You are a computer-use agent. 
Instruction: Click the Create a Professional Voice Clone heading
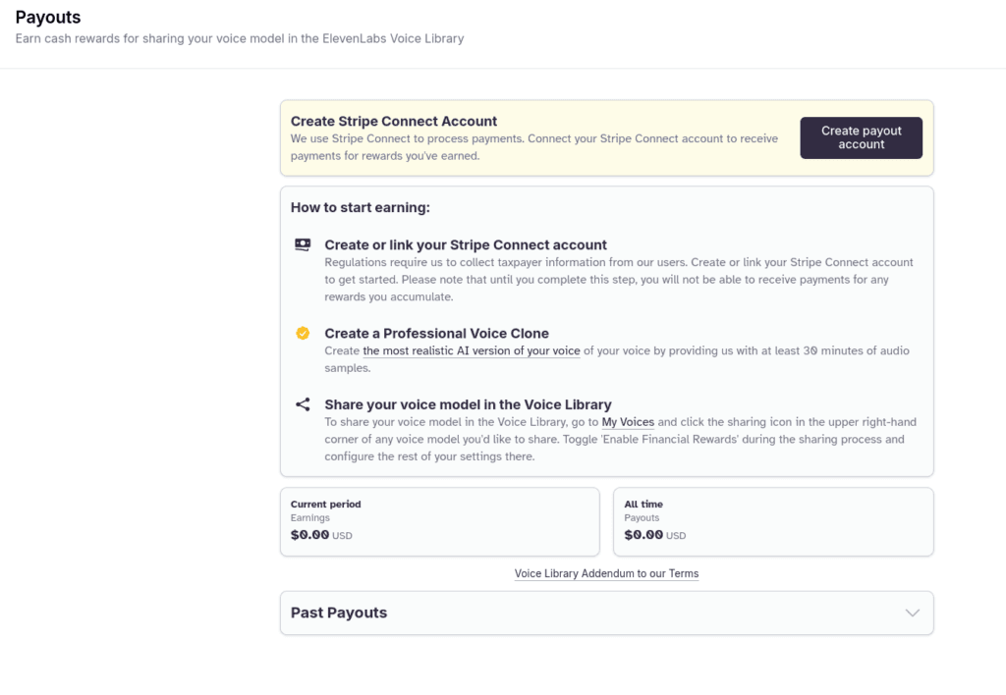coord(436,334)
